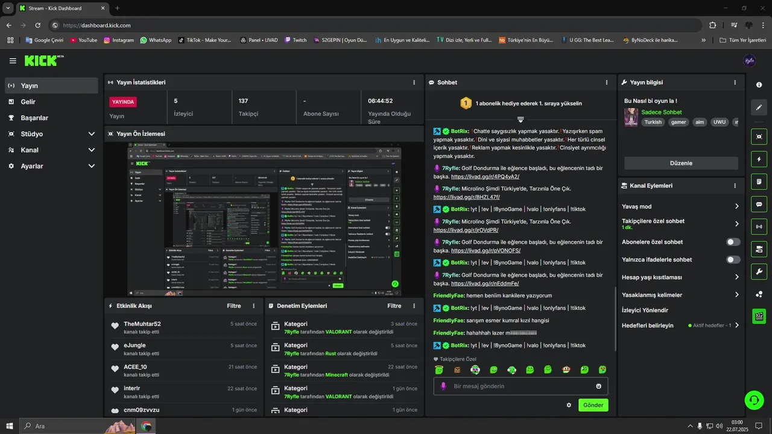Open Takipçilere özel sohbet options arrow
Screen dimensions: 772x434
pyautogui.click(x=736, y=224)
